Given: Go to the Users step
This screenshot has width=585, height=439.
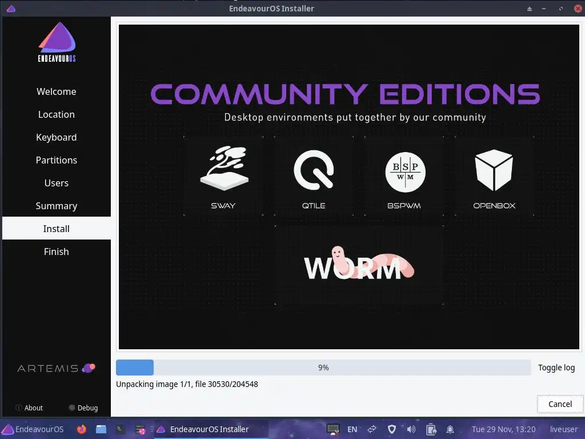Looking at the screenshot, I should pyautogui.click(x=57, y=183).
